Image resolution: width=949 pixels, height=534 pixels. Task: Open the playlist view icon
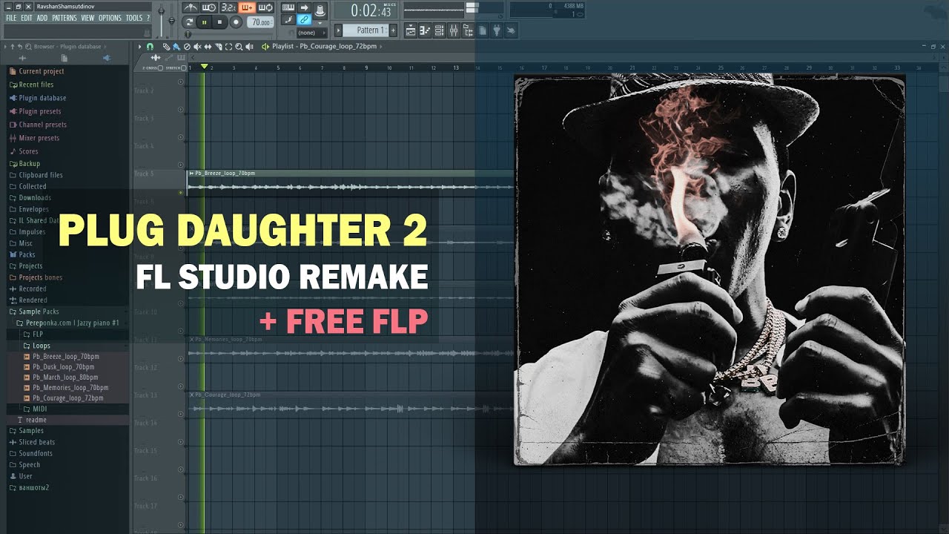[x=410, y=30]
